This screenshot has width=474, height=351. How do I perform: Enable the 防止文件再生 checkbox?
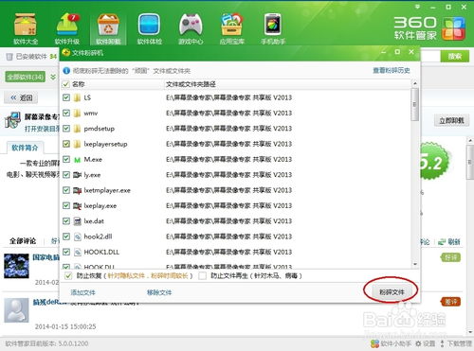click(203, 276)
